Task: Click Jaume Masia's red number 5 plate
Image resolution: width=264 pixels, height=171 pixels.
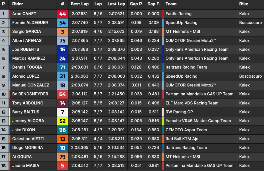Action: (62, 165)
